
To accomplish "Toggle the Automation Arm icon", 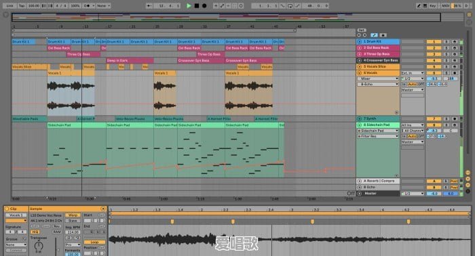I will tap(222, 5).
